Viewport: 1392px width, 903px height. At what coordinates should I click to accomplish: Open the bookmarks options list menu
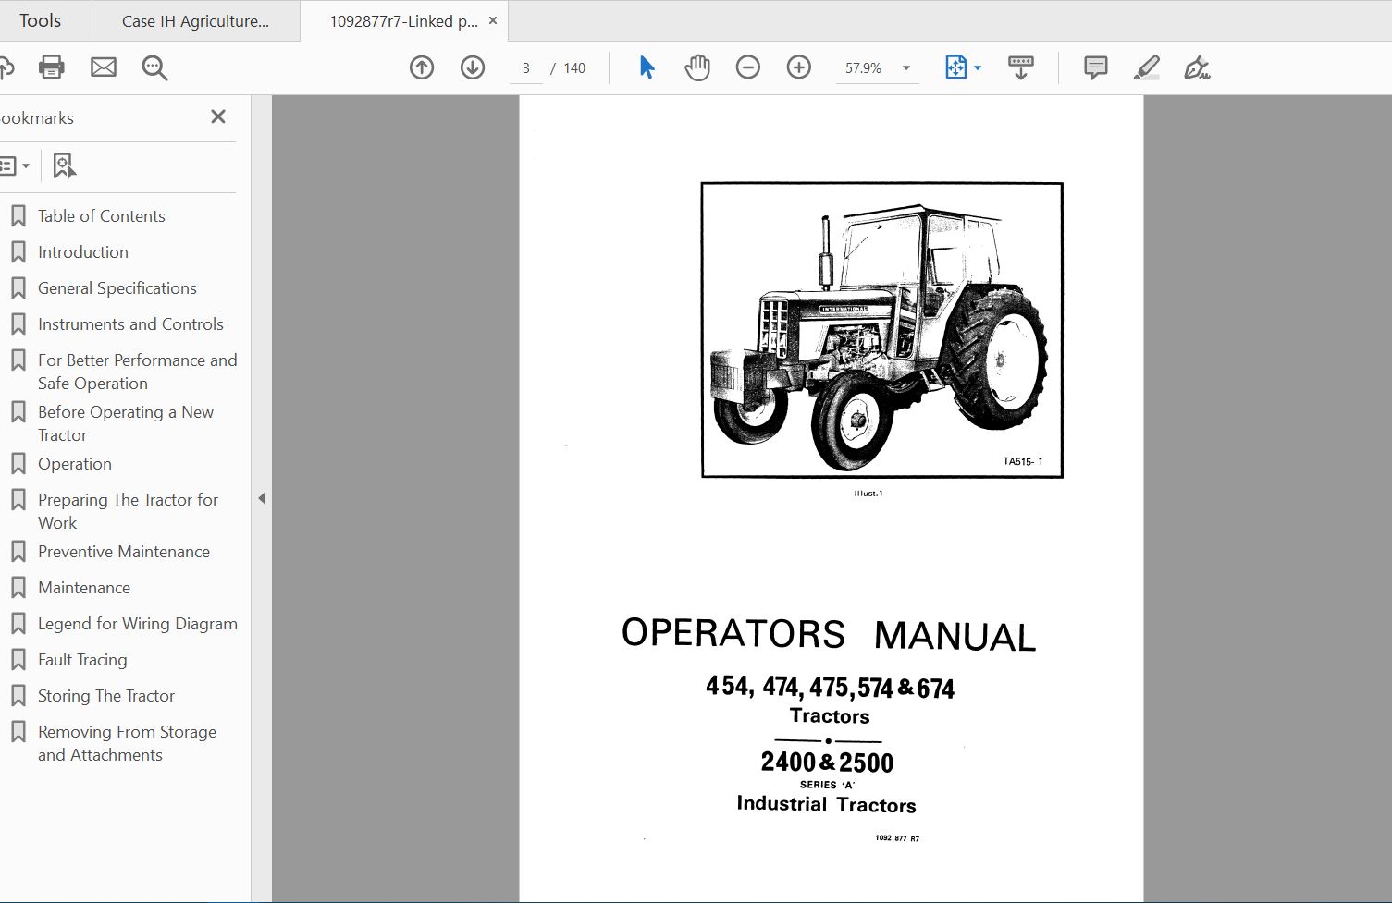14,166
